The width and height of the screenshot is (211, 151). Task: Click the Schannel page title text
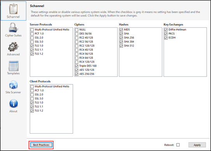(37, 6)
